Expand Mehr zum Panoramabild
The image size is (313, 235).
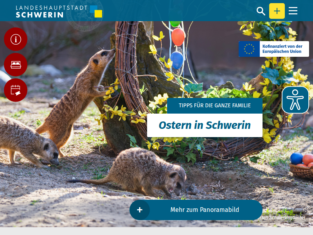click(196, 210)
